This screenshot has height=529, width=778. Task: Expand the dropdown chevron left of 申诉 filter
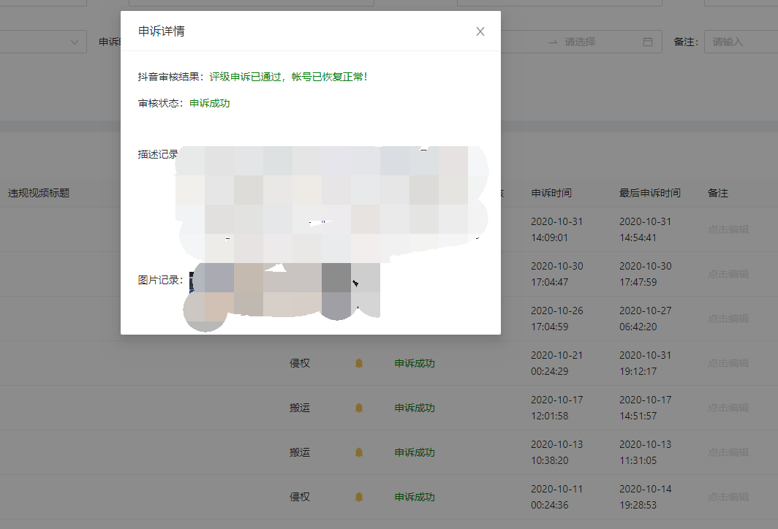click(75, 42)
